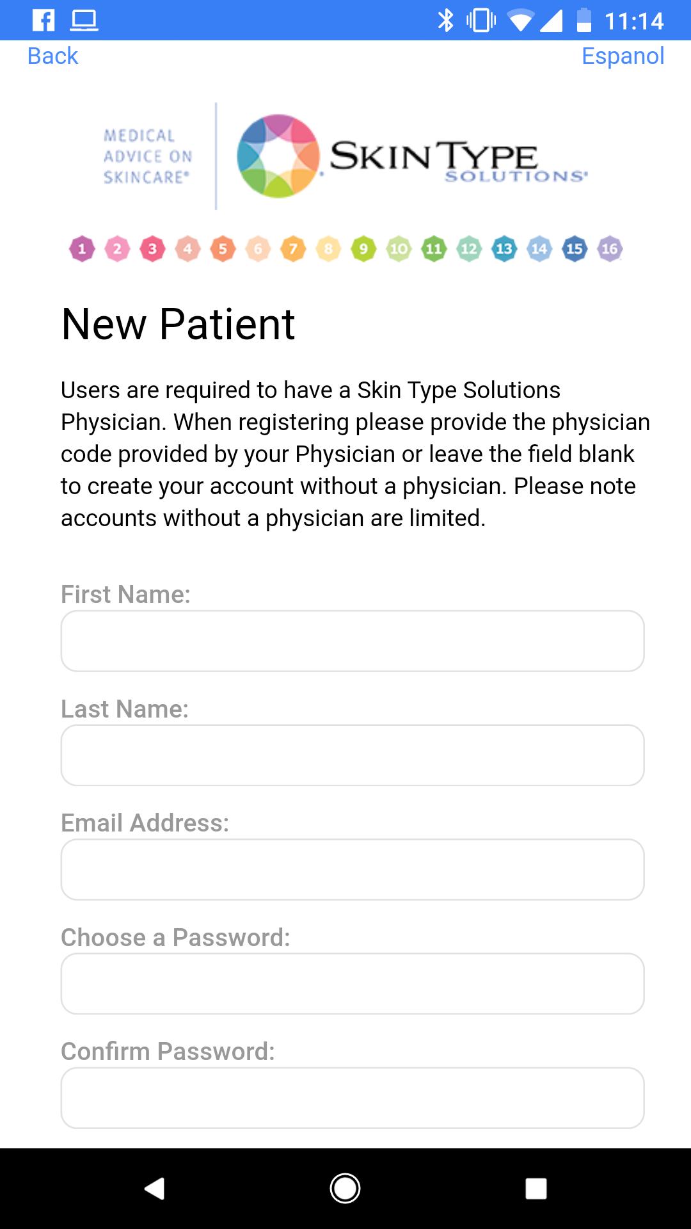This screenshot has height=1229, width=691.
Task: Tap the number 11 skin type badge
Action: click(434, 249)
